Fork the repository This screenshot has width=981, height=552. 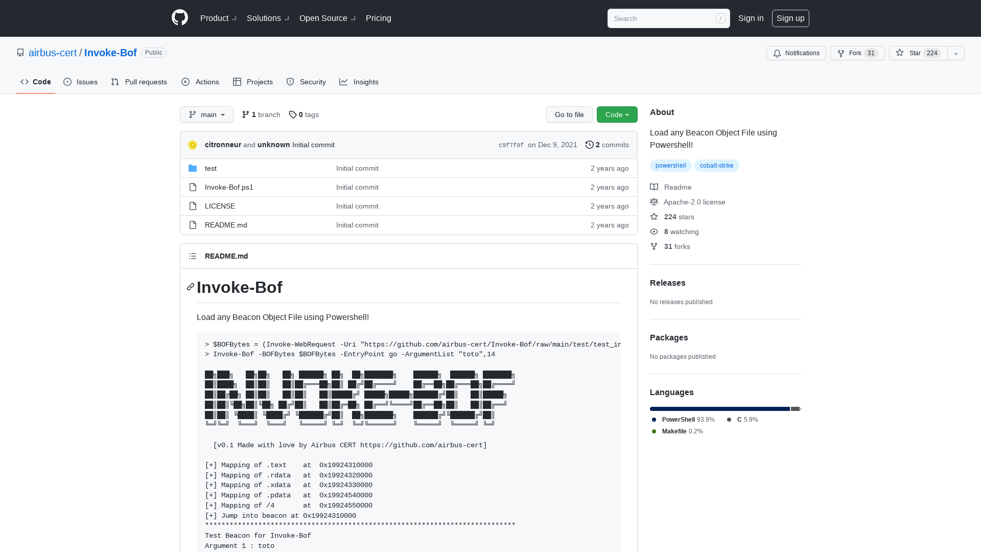[857, 53]
